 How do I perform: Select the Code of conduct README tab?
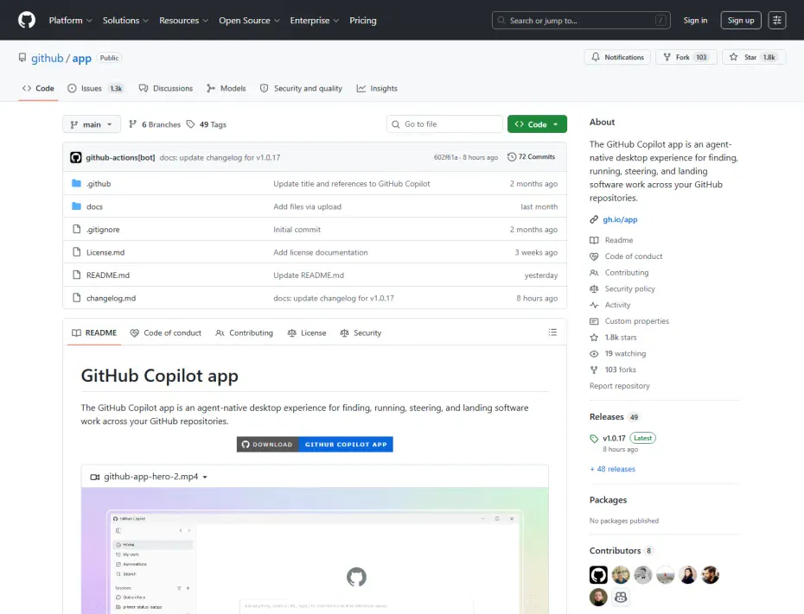coord(166,332)
